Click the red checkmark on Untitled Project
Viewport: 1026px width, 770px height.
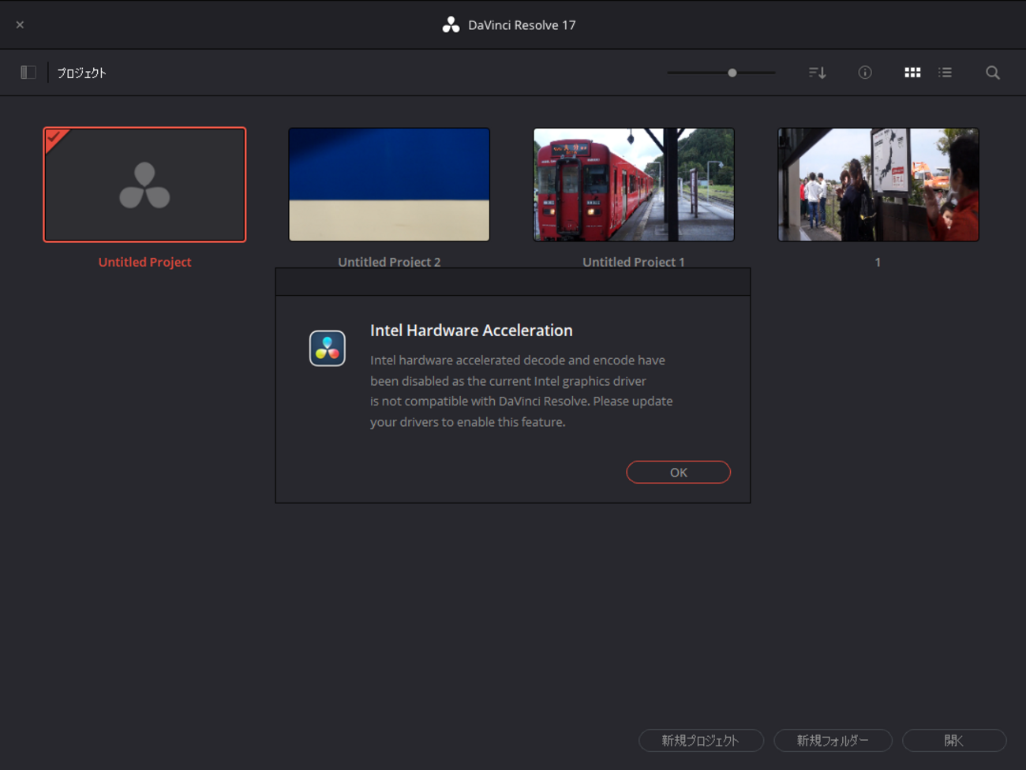[x=54, y=139]
